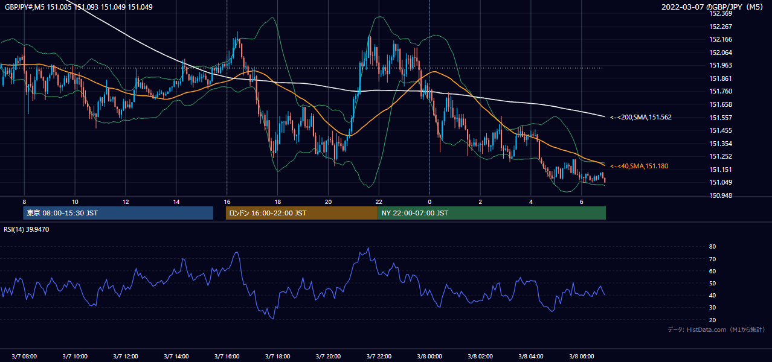772x362 pixels.
Task: Click the RSI scale value 60
Action: (712, 271)
